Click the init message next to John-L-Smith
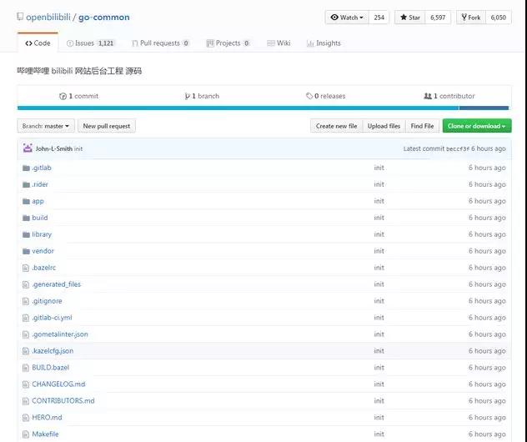 coord(78,148)
